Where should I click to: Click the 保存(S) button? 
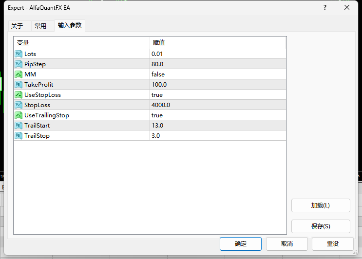tap(321, 226)
